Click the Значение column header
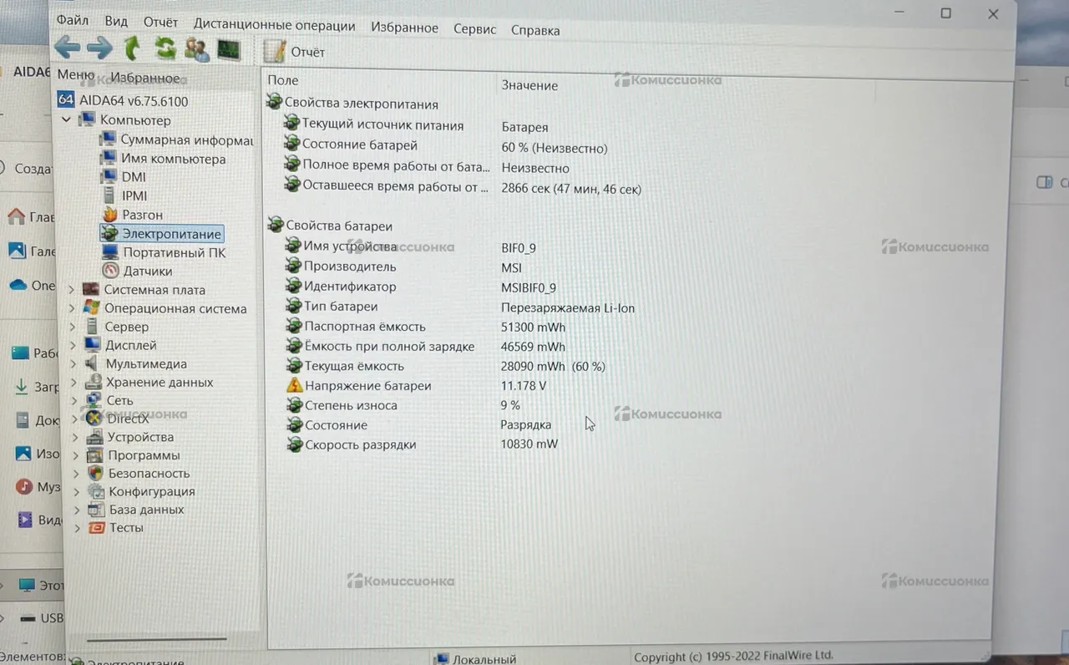 coord(529,84)
